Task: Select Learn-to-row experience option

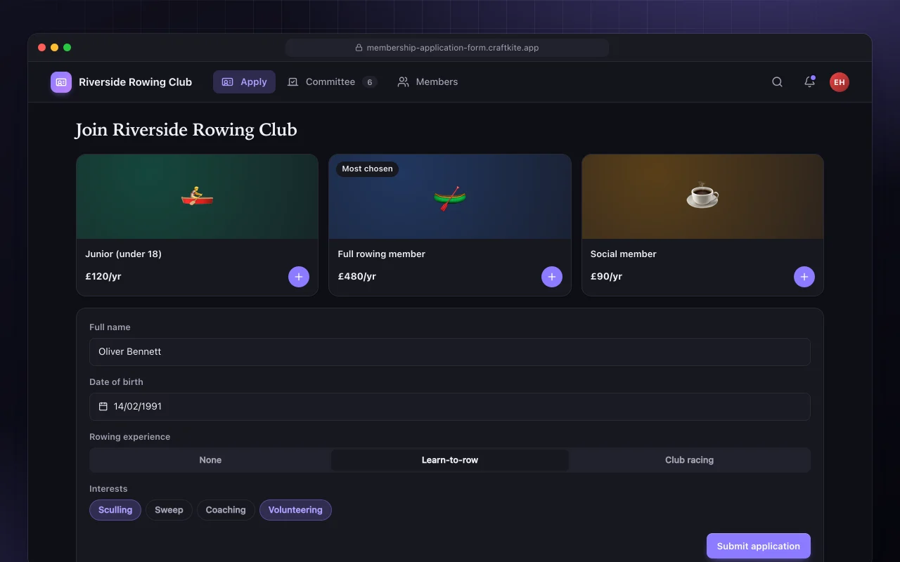Action: (450, 460)
